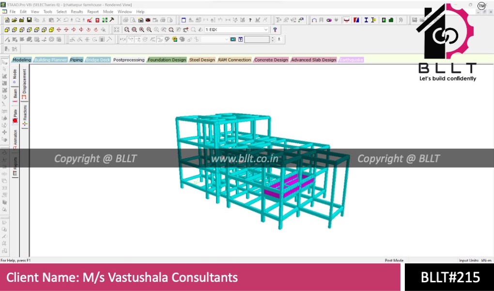Switch to the Piping tab

(x=76, y=60)
